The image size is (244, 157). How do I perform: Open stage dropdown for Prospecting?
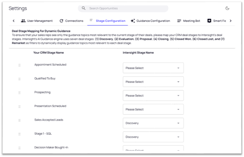tap(153, 95)
